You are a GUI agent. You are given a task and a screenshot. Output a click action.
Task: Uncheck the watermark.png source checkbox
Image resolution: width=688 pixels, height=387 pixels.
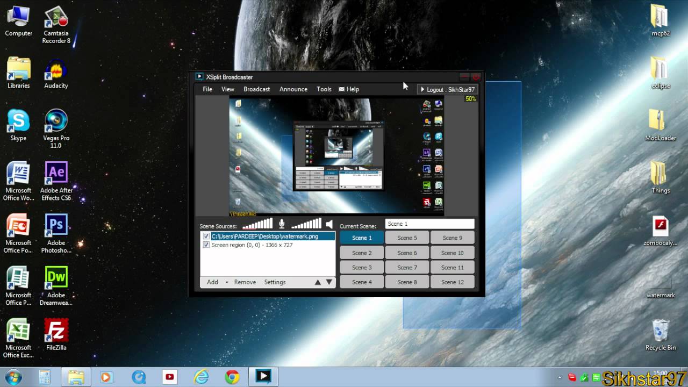click(206, 236)
